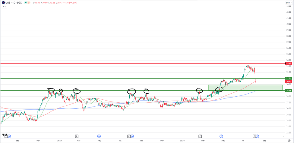
Task: Click the 40.00 price scale label
Action: (289, 24)
